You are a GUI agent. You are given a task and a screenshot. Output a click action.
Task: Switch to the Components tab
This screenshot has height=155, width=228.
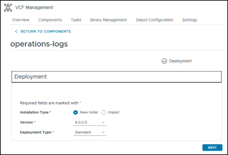(50, 20)
